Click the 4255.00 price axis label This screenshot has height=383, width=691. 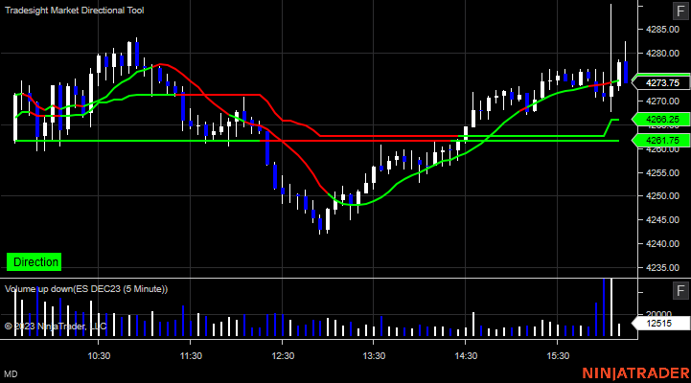click(x=662, y=172)
